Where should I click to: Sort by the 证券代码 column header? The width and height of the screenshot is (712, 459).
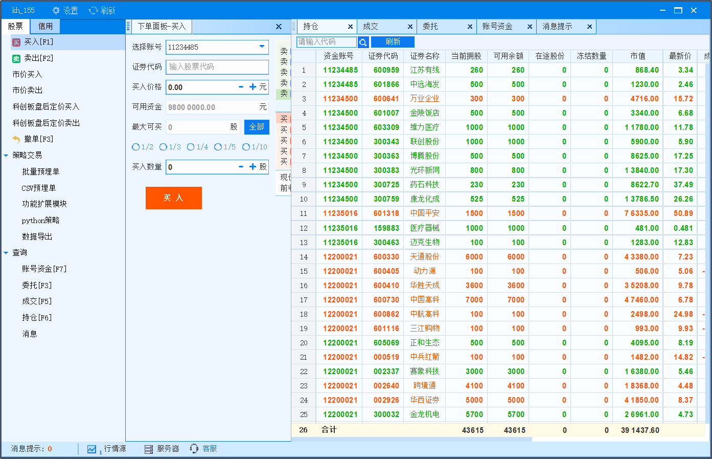coord(383,56)
